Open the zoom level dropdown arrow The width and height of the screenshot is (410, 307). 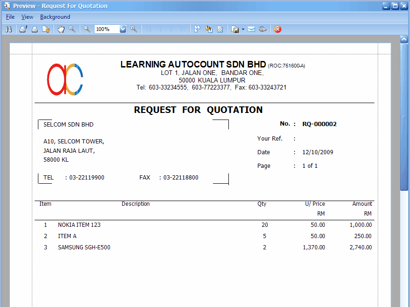(123, 29)
